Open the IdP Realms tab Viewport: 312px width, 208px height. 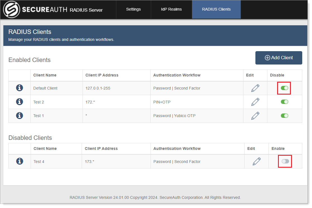pyautogui.click(x=171, y=9)
